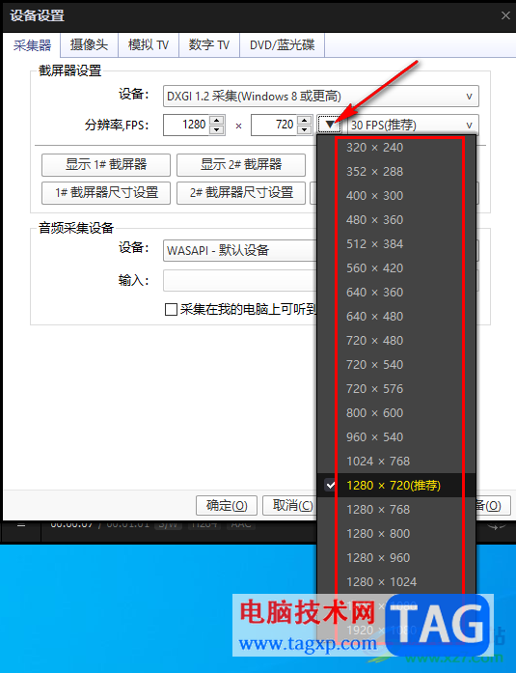Select 1280 × 960 resolution

[396, 558]
